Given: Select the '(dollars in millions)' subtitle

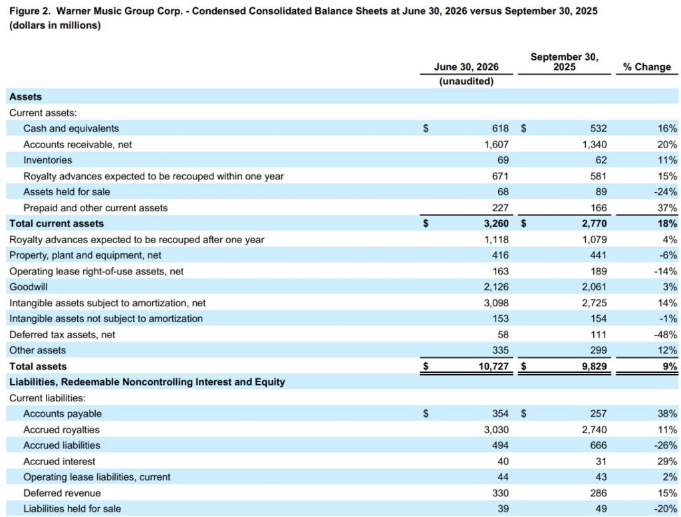Looking at the screenshot, I should (55, 26).
